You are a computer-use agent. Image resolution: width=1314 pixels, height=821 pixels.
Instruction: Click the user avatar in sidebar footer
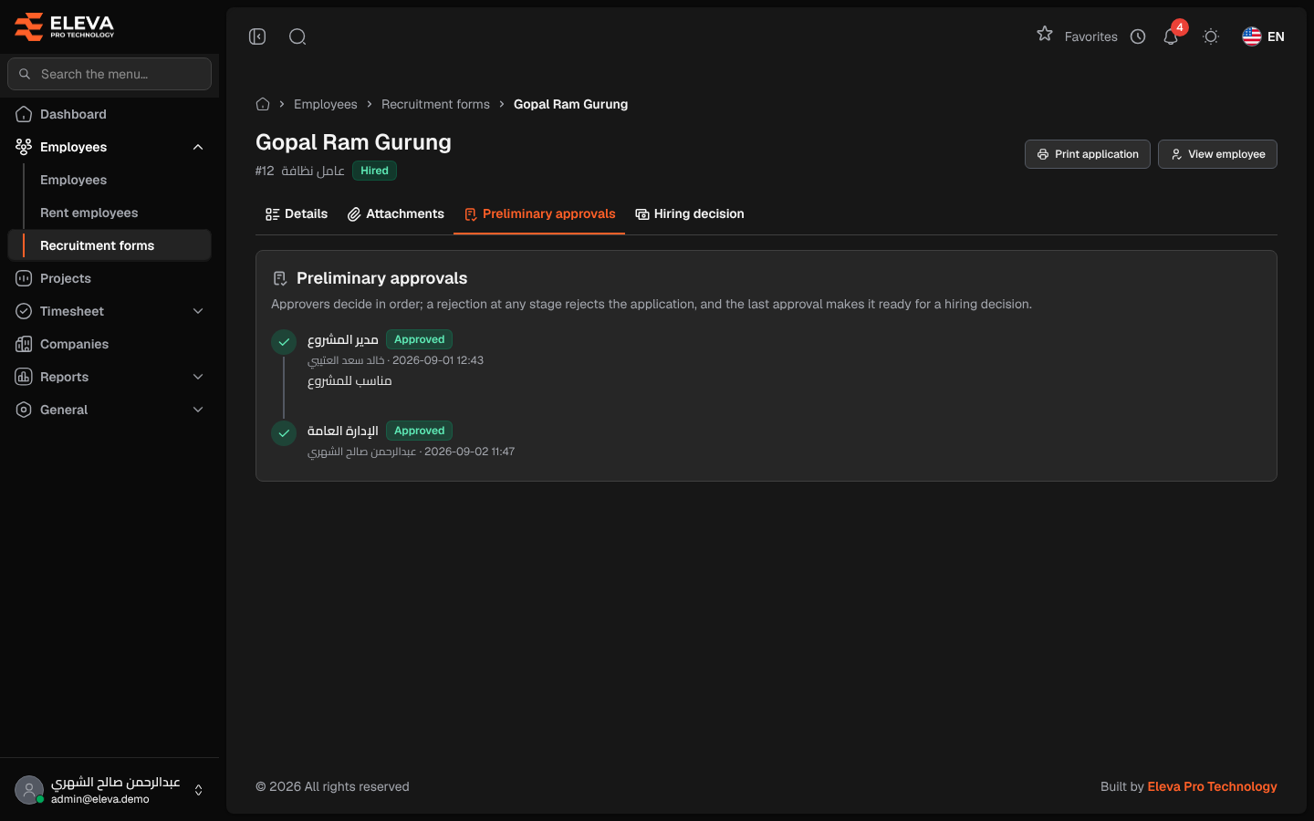coord(29,790)
